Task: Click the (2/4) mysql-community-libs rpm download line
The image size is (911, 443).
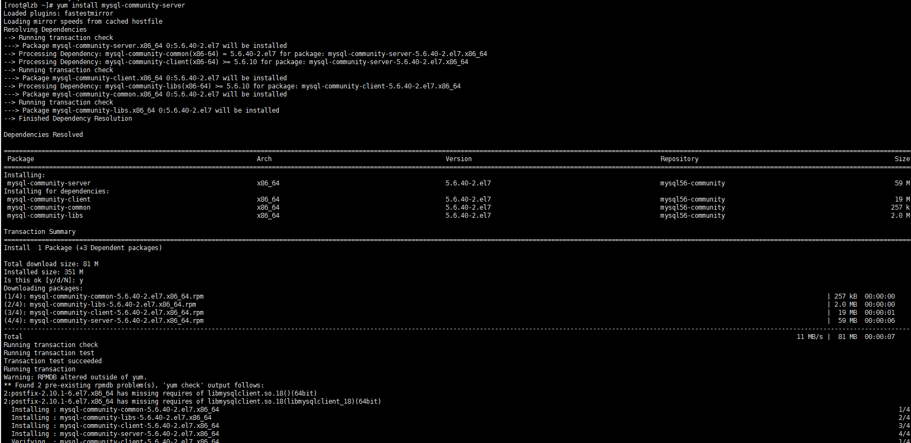Action: click(100, 304)
